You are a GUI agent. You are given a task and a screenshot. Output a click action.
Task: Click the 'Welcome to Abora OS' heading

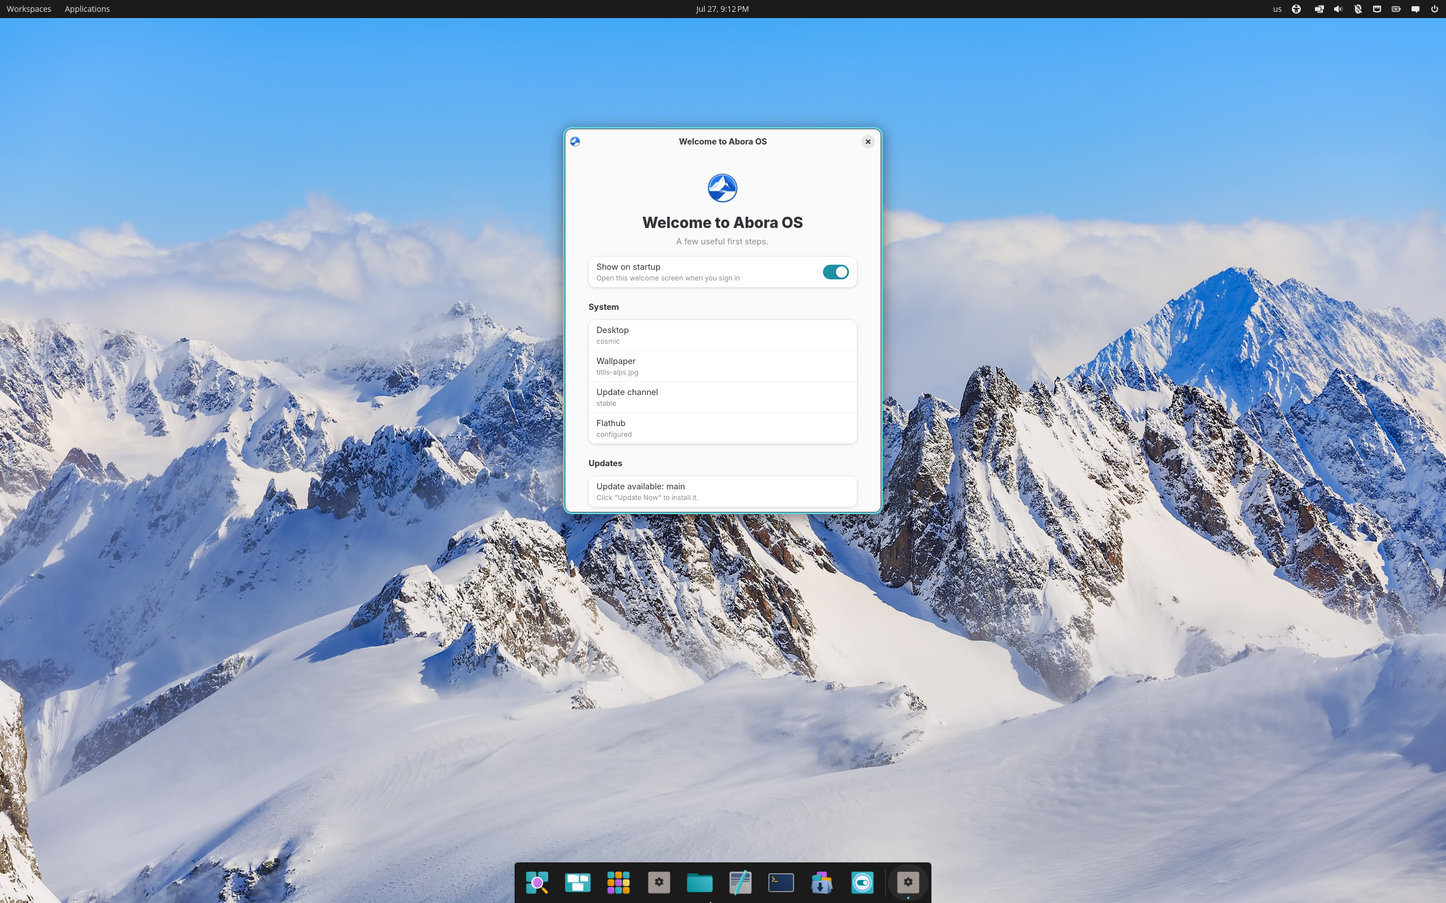coord(722,223)
